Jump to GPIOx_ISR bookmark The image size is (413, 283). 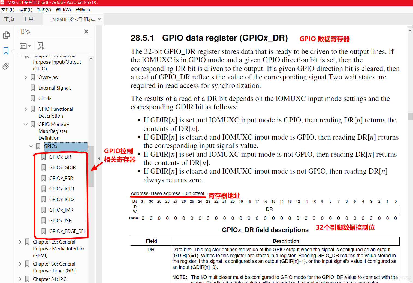click(x=61, y=221)
